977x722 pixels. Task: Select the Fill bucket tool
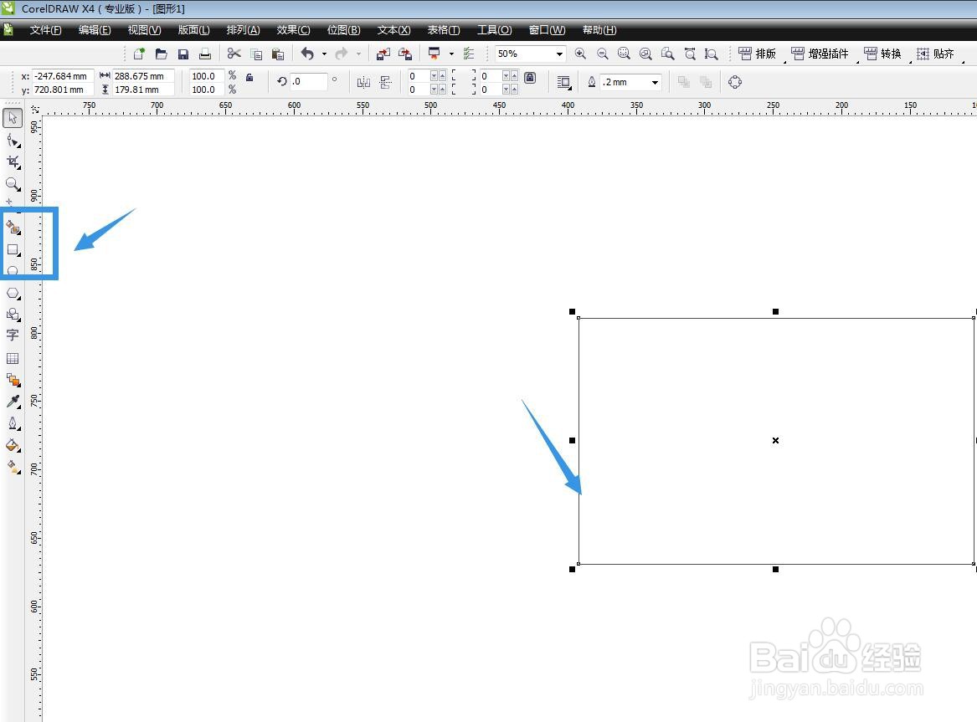pyautogui.click(x=13, y=446)
